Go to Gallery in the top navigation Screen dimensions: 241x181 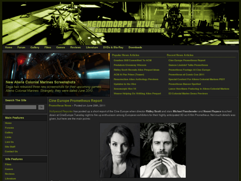tap(35, 47)
